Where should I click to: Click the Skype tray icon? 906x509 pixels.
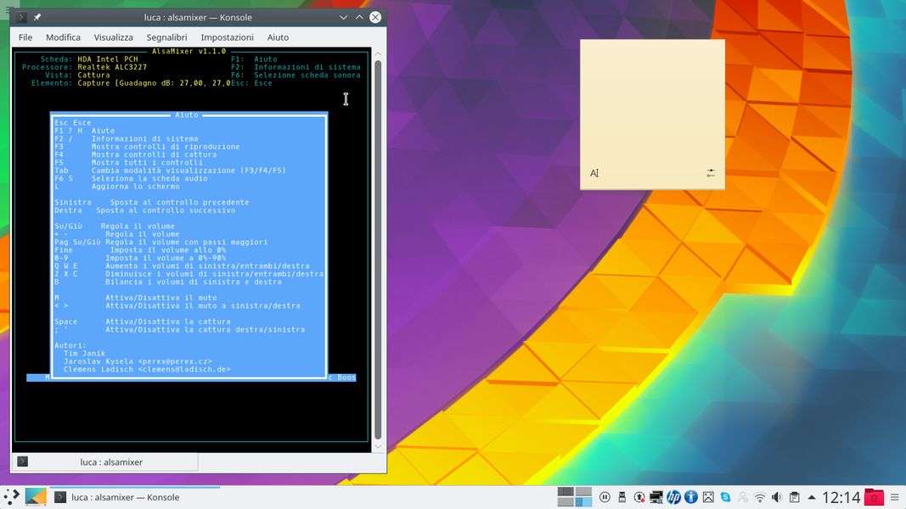(x=726, y=497)
